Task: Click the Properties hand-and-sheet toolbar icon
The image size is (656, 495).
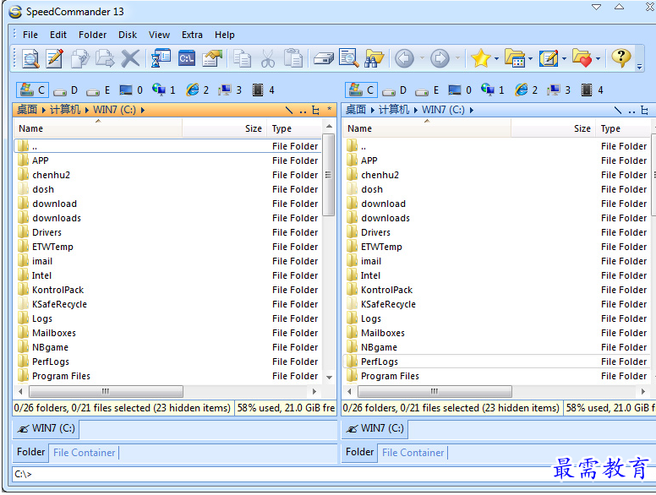Action: 212,58
